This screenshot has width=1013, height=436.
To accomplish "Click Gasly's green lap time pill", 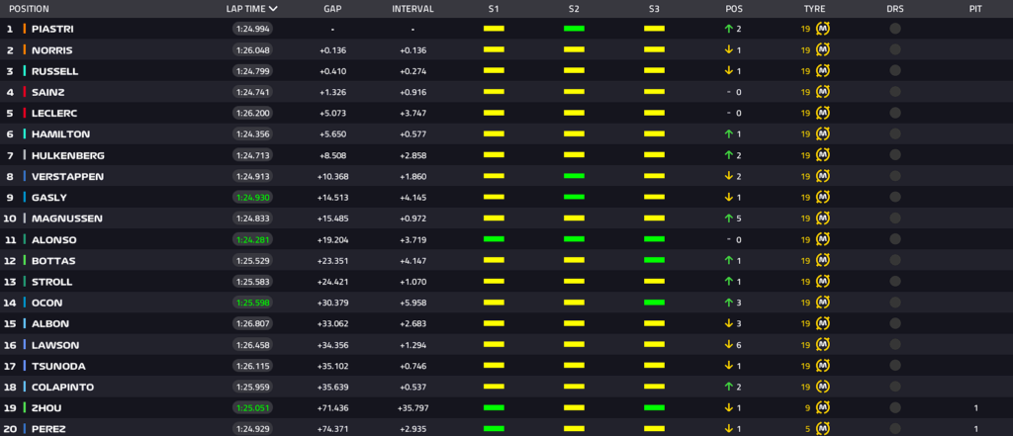I will pyautogui.click(x=253, y=198).
